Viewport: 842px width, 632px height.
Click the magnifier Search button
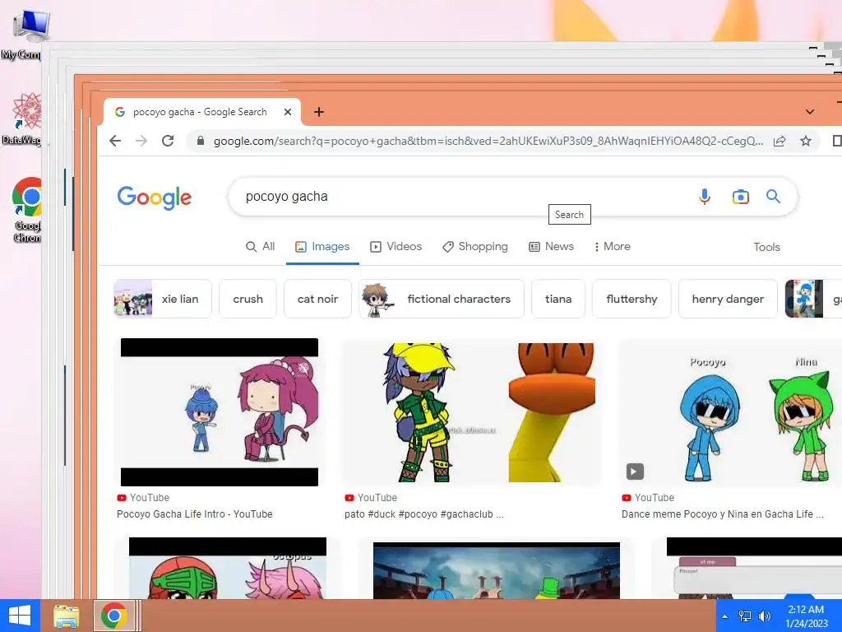tap(773, 196)
